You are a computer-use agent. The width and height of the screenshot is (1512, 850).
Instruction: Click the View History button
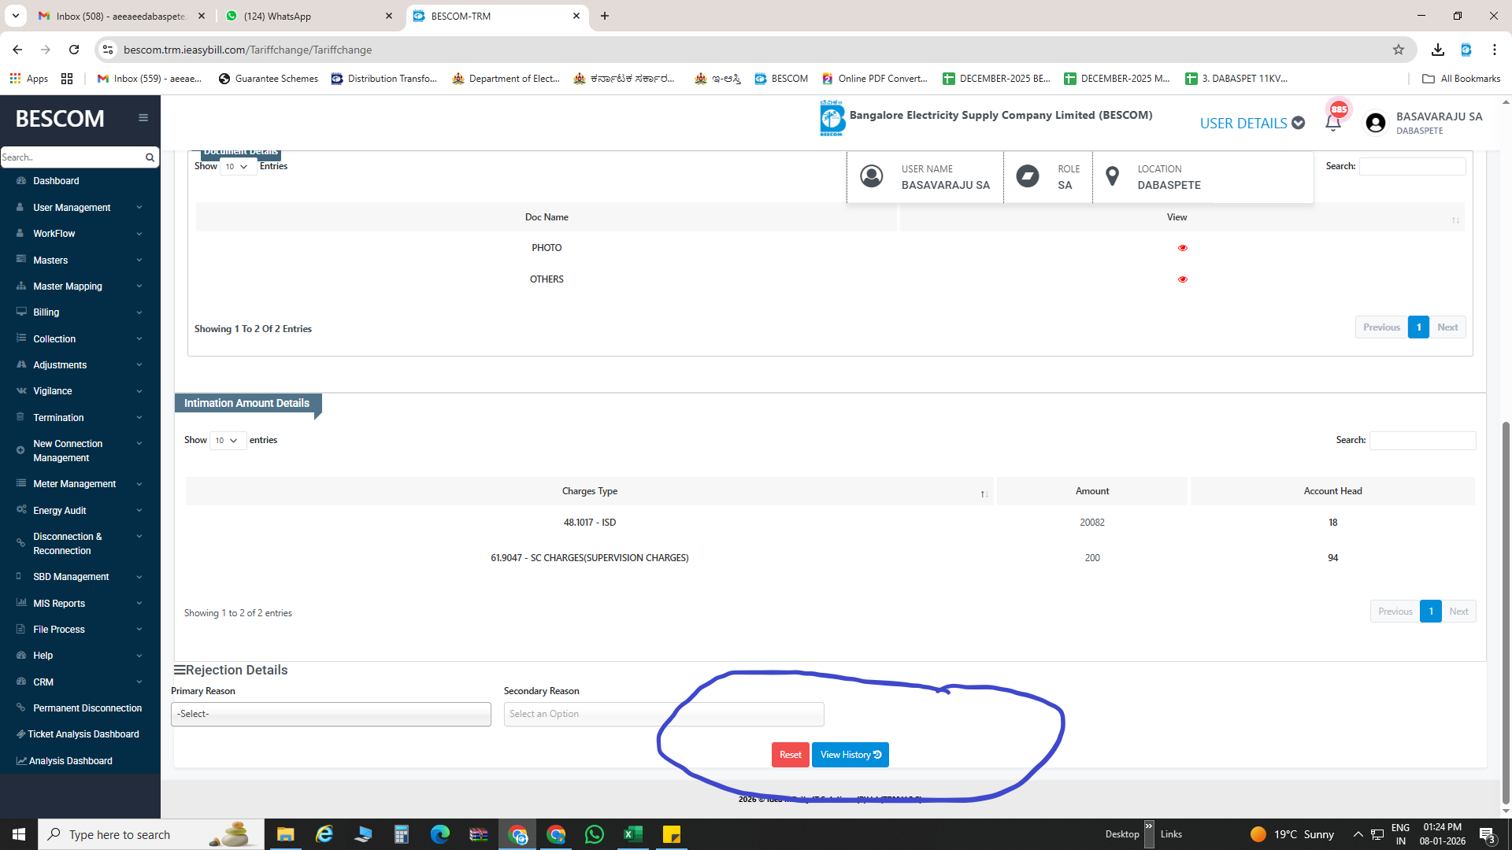(850, 755)
